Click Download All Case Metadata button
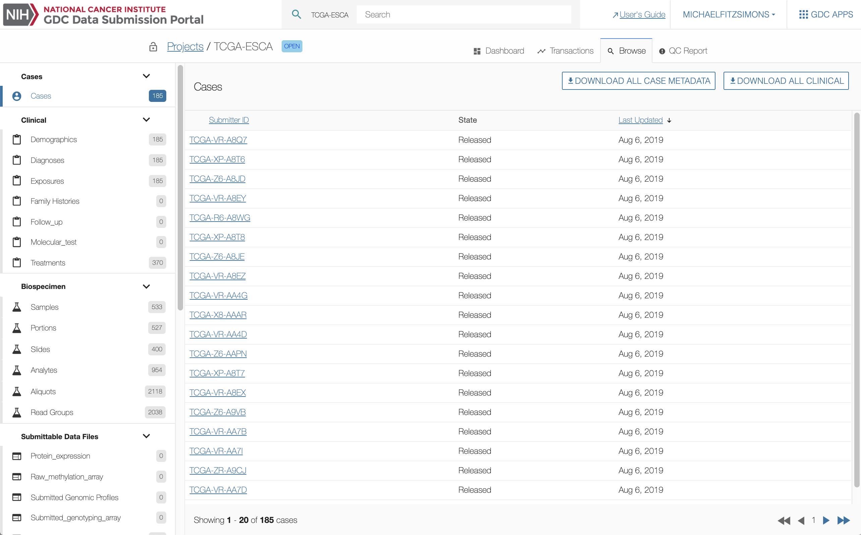861x535 pixels. pyautogui.click(x=638, y=81)
